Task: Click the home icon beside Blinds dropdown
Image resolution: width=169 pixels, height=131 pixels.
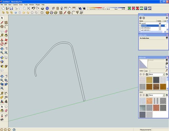Action: pos(147,74)
